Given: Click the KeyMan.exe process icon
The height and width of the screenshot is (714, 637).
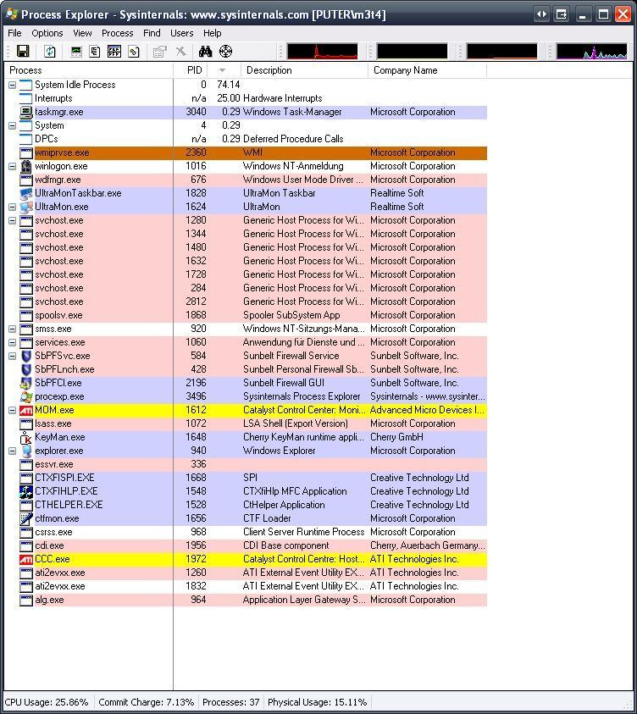Looking at the screenshot, I should [x=26, y=438].
